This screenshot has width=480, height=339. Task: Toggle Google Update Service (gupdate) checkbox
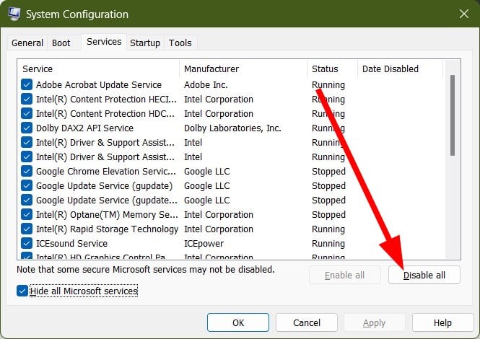pyautogui.click(x=27, y=185)
